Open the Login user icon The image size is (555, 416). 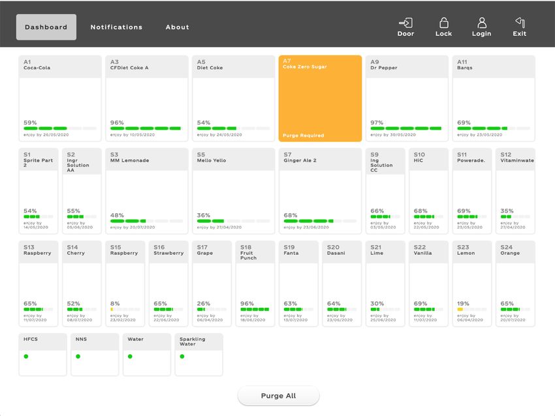coord(482,23)
